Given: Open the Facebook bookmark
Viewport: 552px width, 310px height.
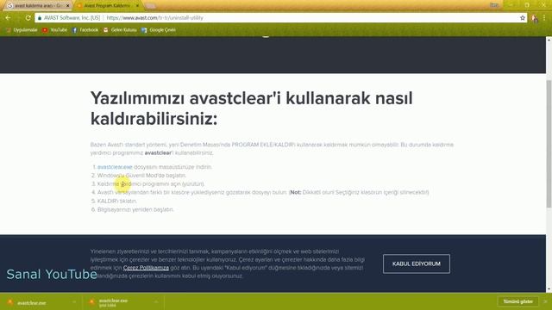Looking at the screenshot, I should [85, 30].
